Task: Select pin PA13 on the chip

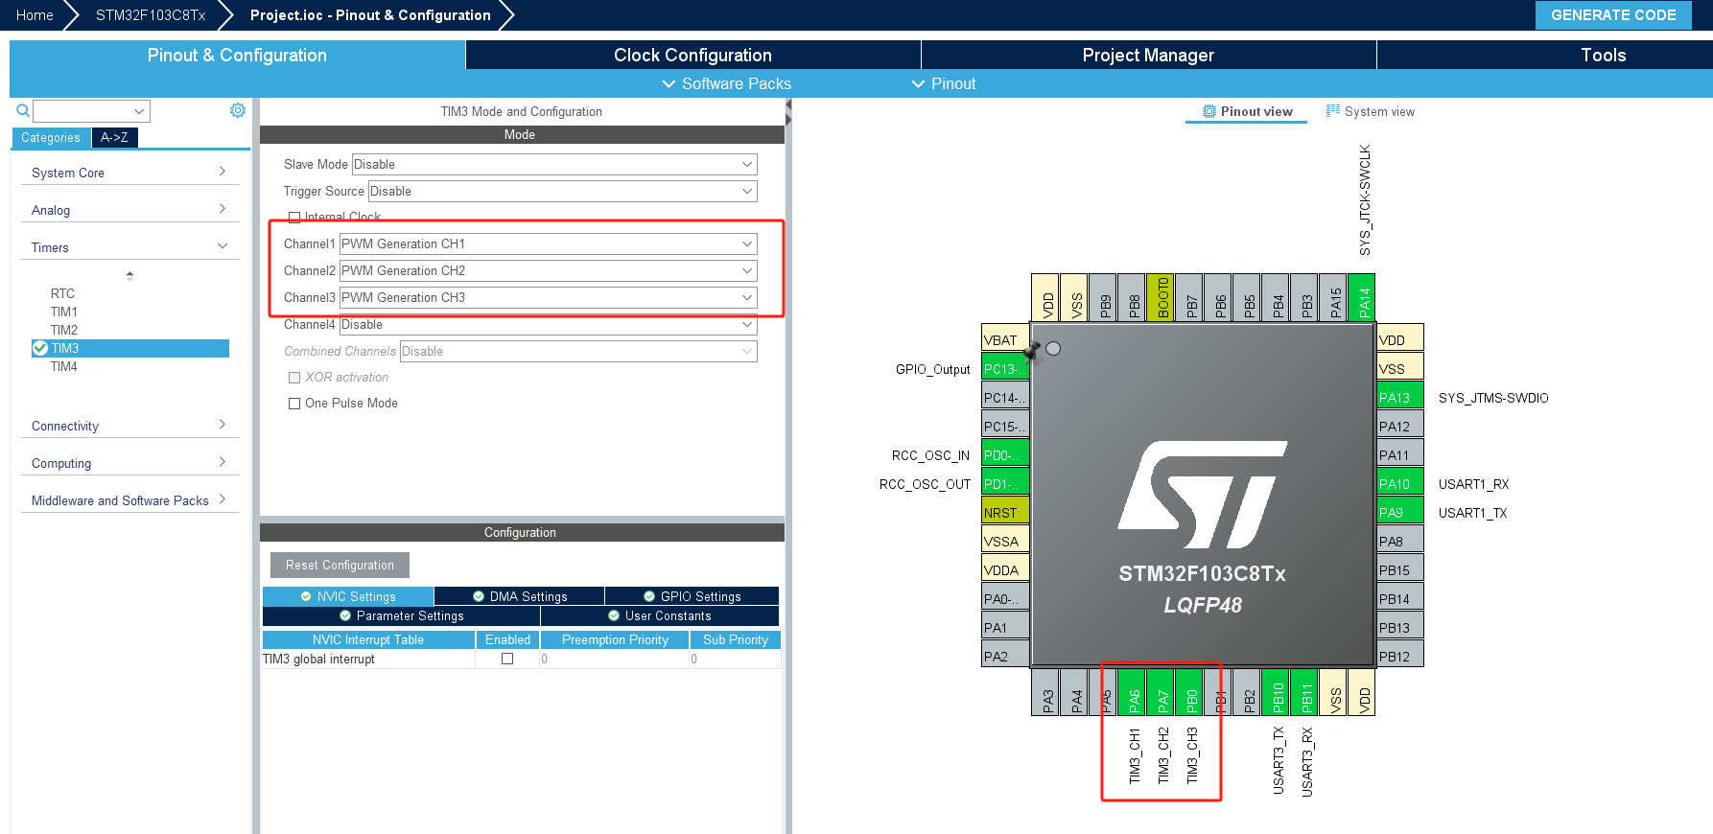Action: pos(1400,397)
